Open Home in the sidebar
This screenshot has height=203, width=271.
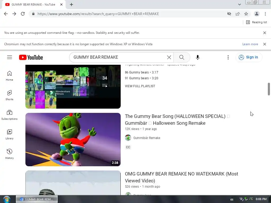pos(9,76)
